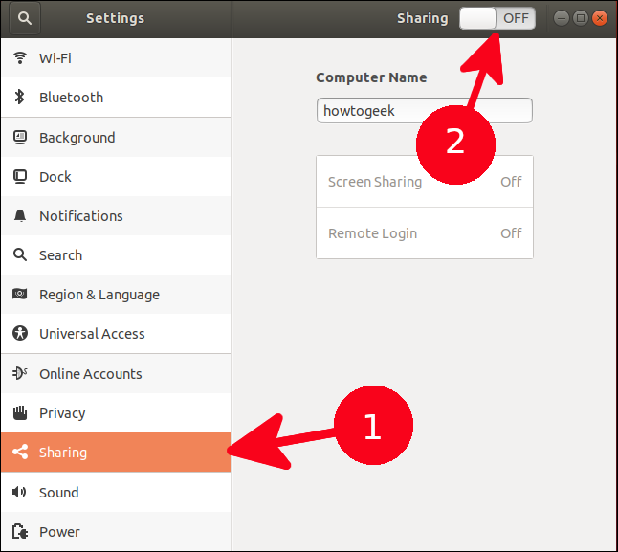Click the Sharing share-nodes icon
This screenshot has width=618, height=552.
coord(20,452)
